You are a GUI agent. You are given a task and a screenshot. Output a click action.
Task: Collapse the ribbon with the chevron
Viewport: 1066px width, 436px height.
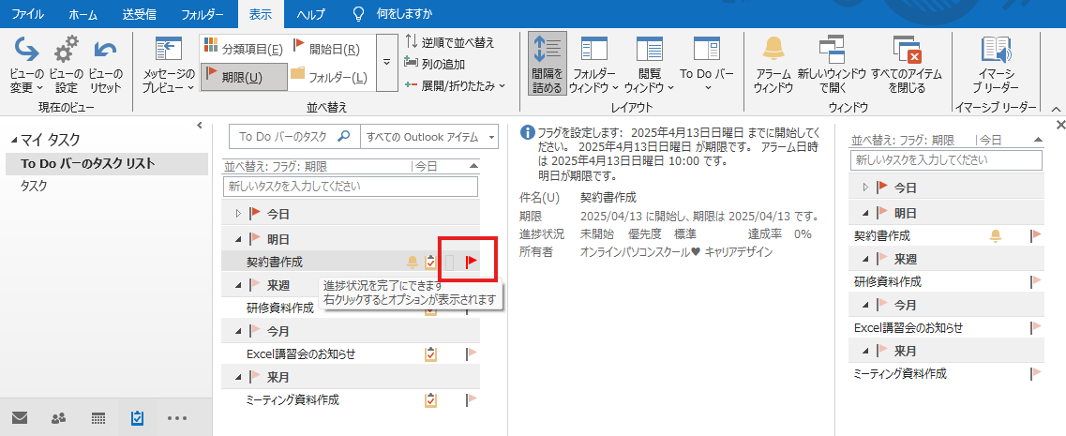[x=1056, y=108]
